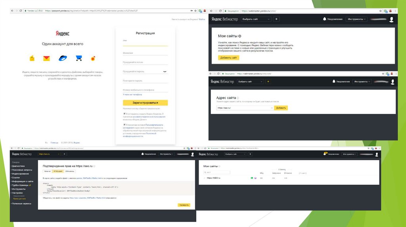Click user avatar in top-right Webmaster window

391,19
